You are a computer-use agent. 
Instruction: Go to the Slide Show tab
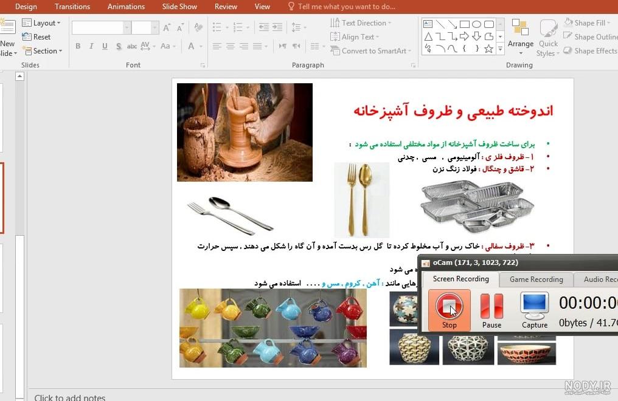[x=179, y=7]
